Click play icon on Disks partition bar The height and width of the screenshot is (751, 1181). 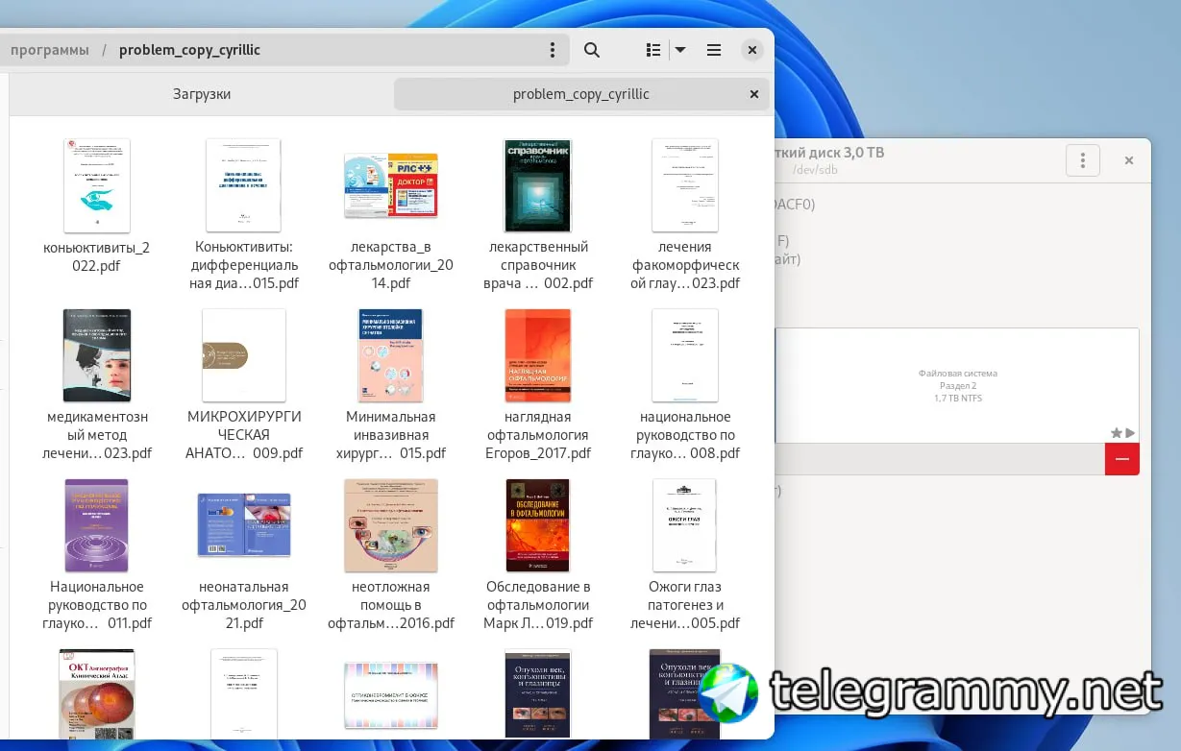coord(1130,433)
